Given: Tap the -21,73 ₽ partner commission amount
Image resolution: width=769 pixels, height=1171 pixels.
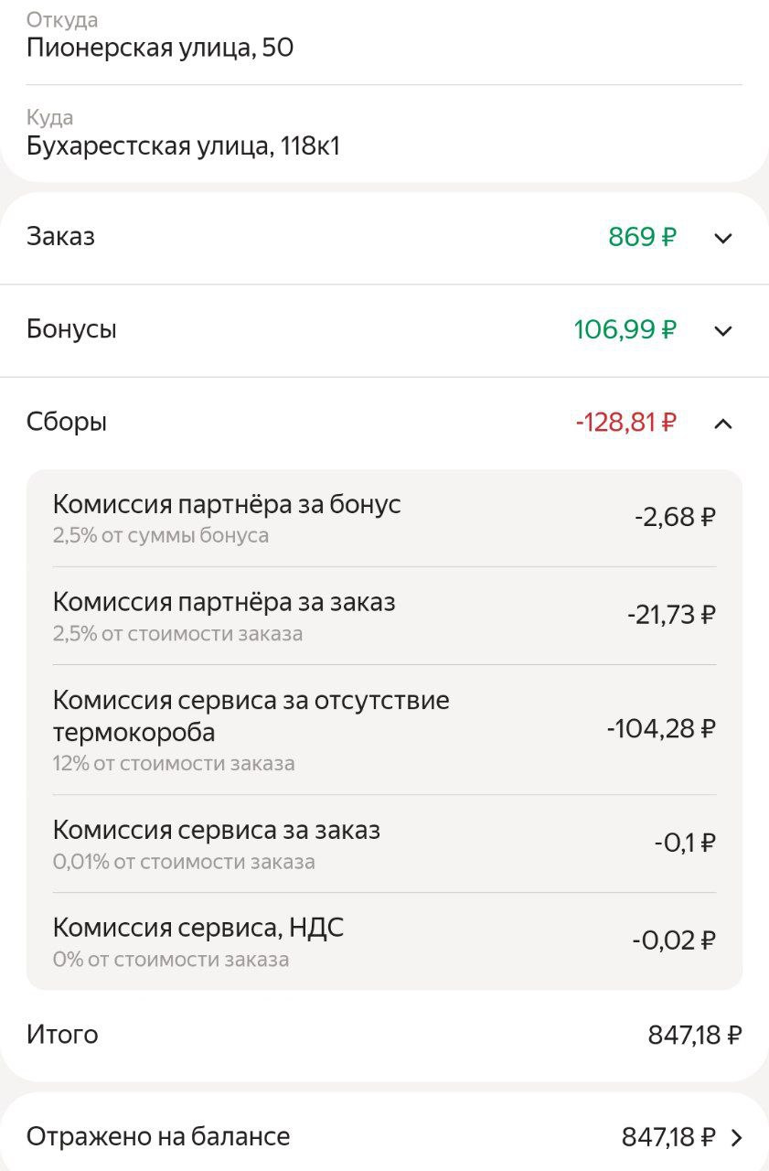Looking at the screenshot, I should click(x=670, y=615).
